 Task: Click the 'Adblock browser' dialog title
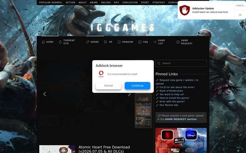point(109,66)
